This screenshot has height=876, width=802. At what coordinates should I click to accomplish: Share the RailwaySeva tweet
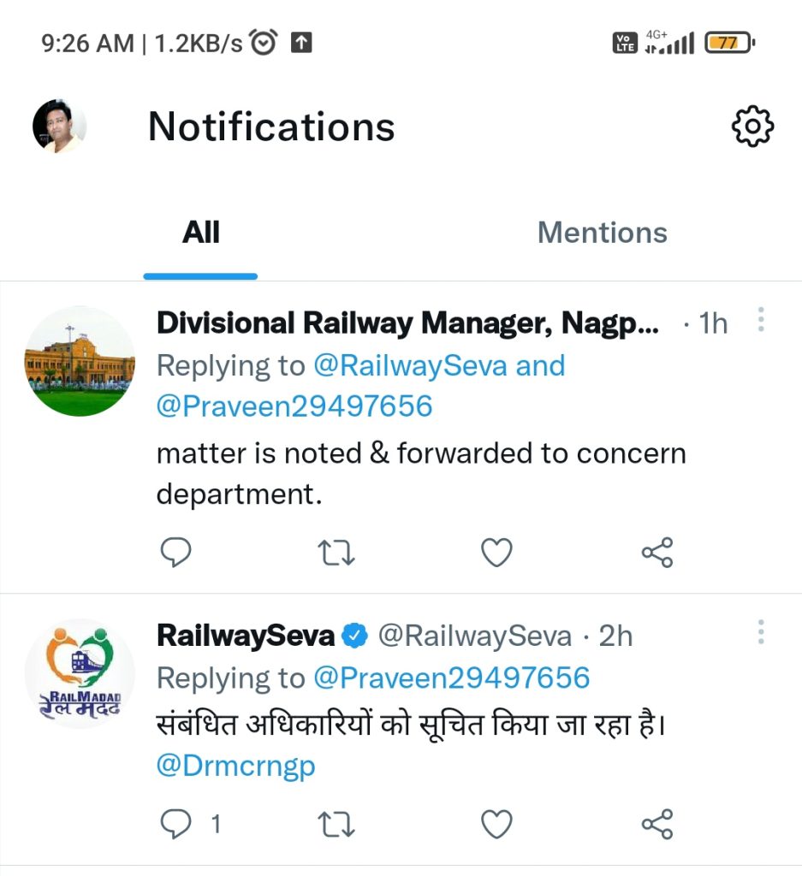click(657, 824)
